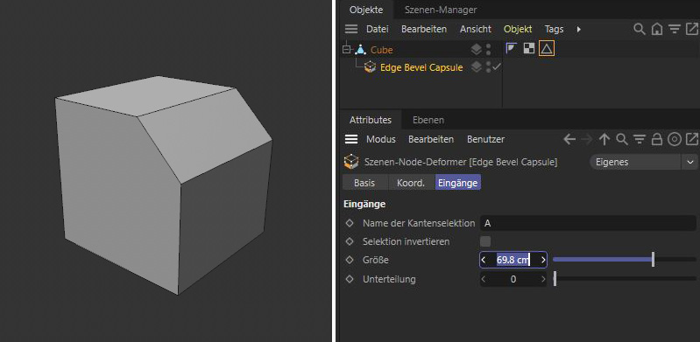The height and width of the screenshot is (342, 700).
Task: Open the Bearbeiten menu in the Objekte panel
Action: (424, 30)
